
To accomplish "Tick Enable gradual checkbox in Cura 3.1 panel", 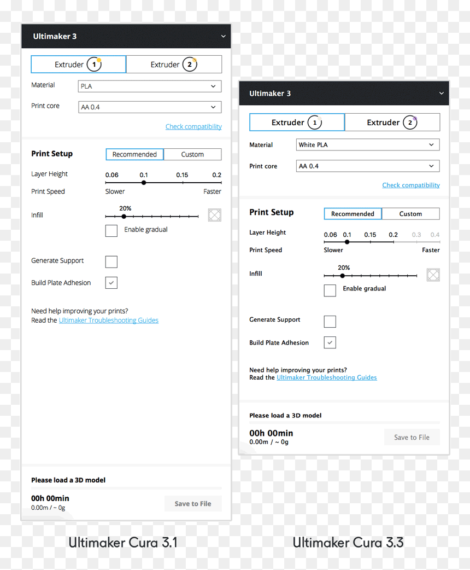I will 111,230.
